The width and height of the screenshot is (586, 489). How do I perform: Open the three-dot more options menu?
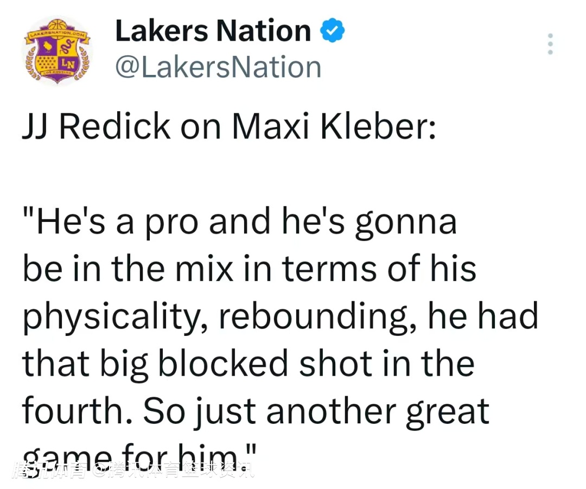coord(550,44)
